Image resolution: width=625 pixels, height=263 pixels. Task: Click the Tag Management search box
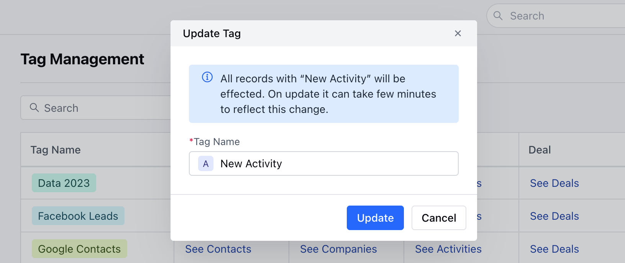click(x=96, y=108)
